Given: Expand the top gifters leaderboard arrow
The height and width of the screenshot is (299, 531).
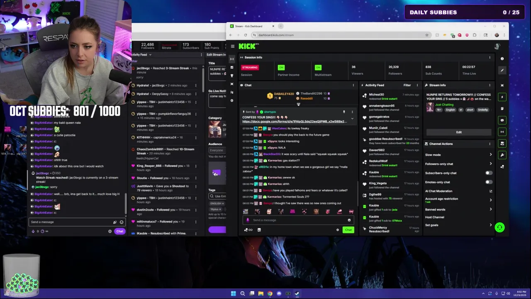Looking at the screenshot, I should [298, 104].
